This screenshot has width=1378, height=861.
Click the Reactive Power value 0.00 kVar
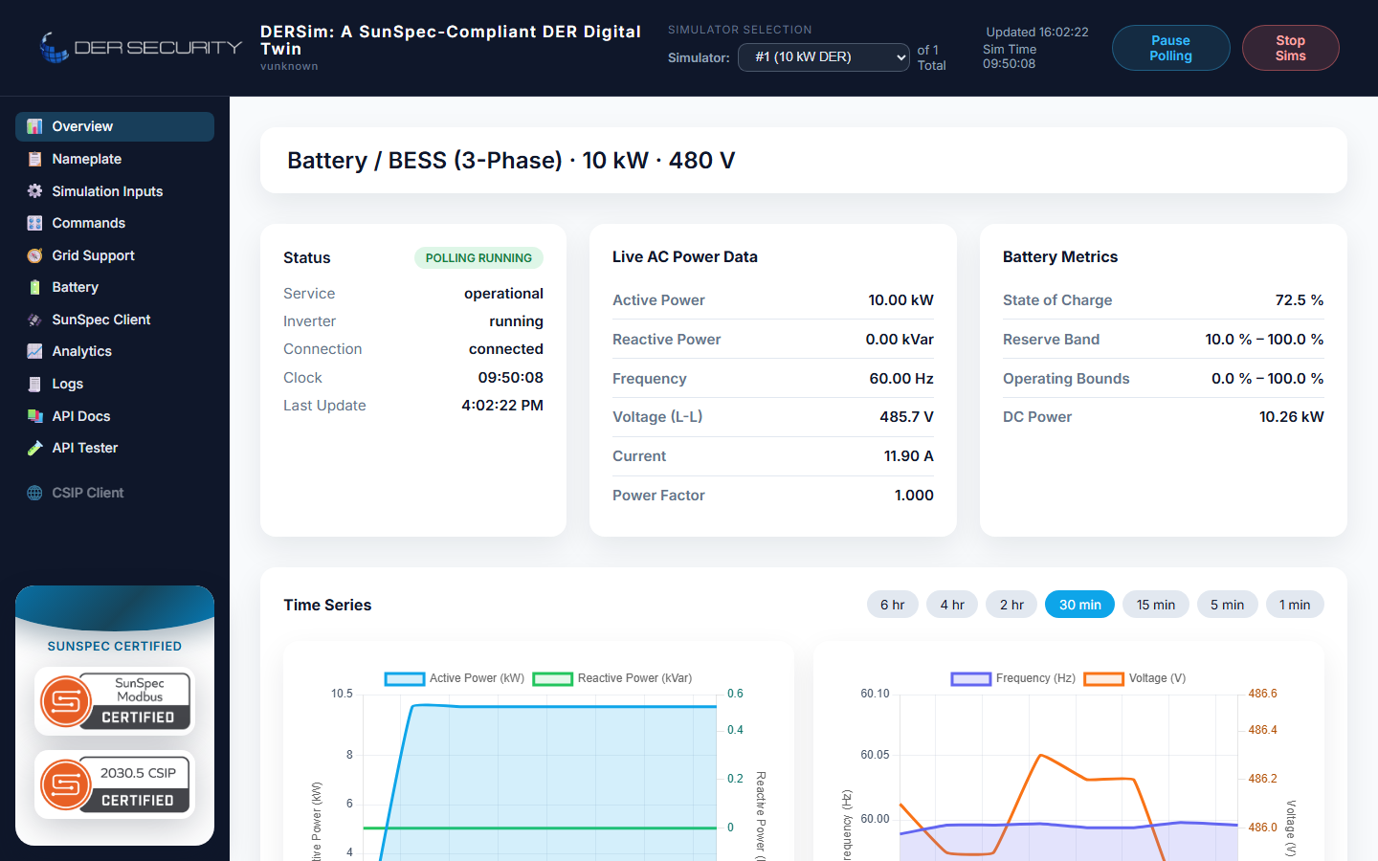[900, 340]
